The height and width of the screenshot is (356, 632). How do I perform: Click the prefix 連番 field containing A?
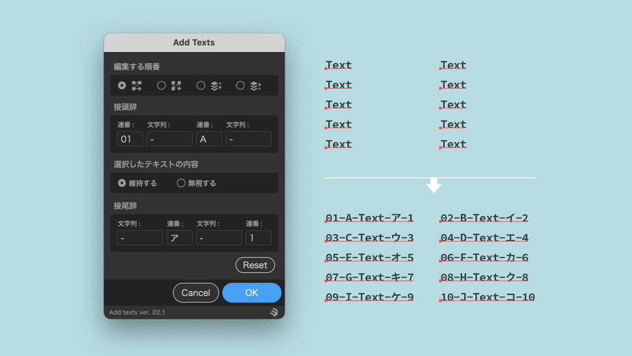point(209,139)
